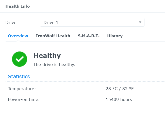Click the Drive field label
Viewport: 165px width, 131px height.
(x=11, y=22)
